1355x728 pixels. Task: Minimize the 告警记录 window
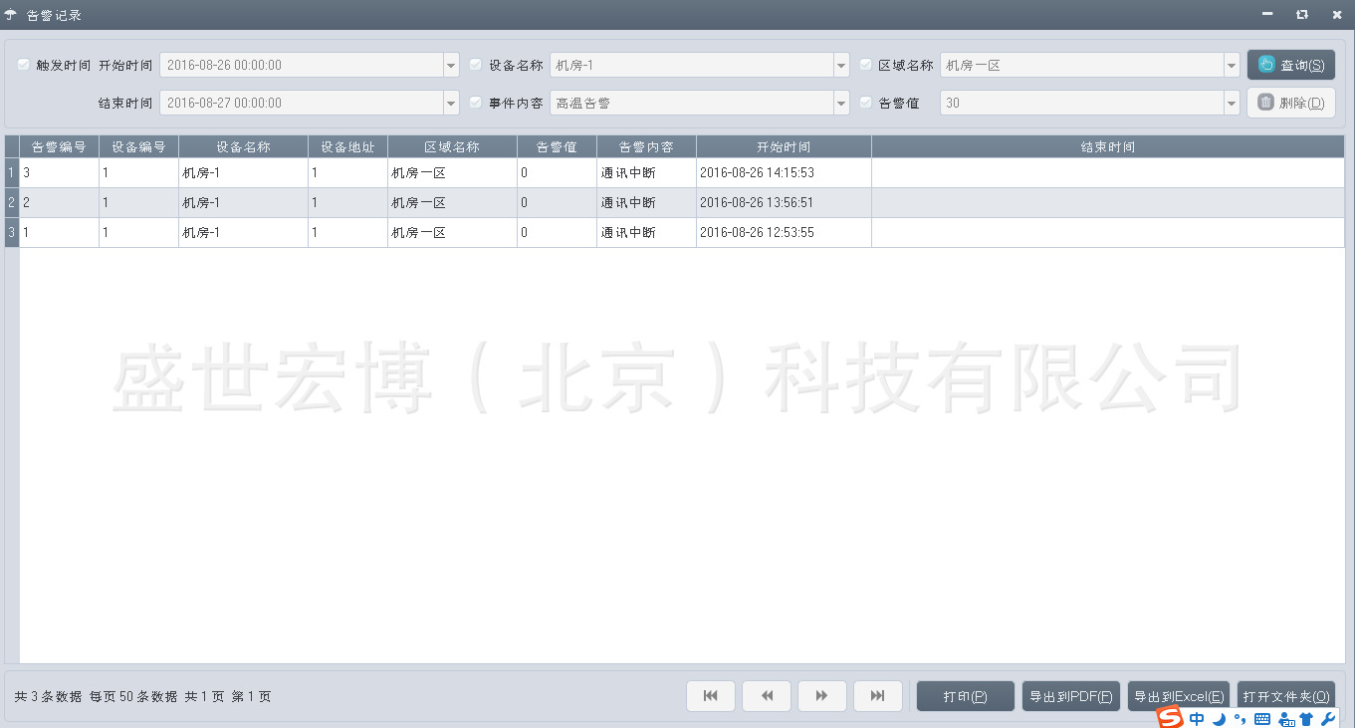point(1267,15)
